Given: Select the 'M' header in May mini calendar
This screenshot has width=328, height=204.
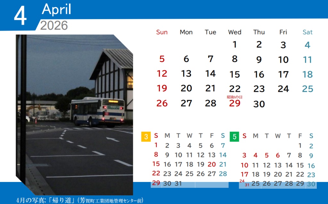Looking at the screenshot, I should click(255, 136).
